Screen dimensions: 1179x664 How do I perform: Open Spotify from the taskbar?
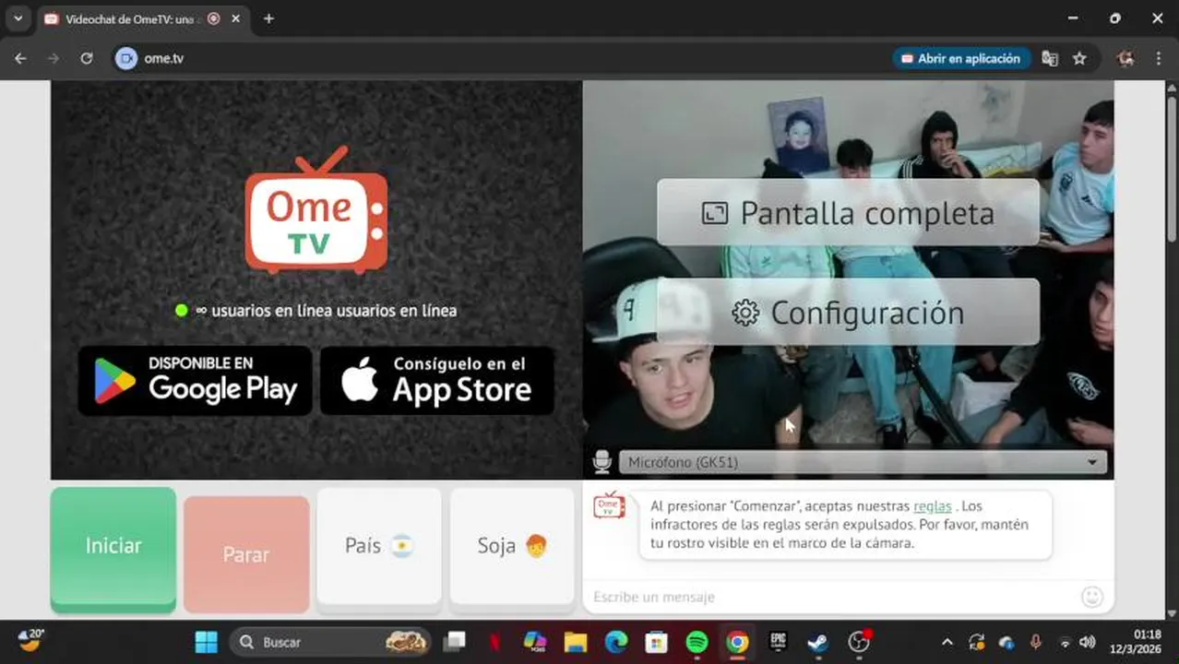[697, 642]
